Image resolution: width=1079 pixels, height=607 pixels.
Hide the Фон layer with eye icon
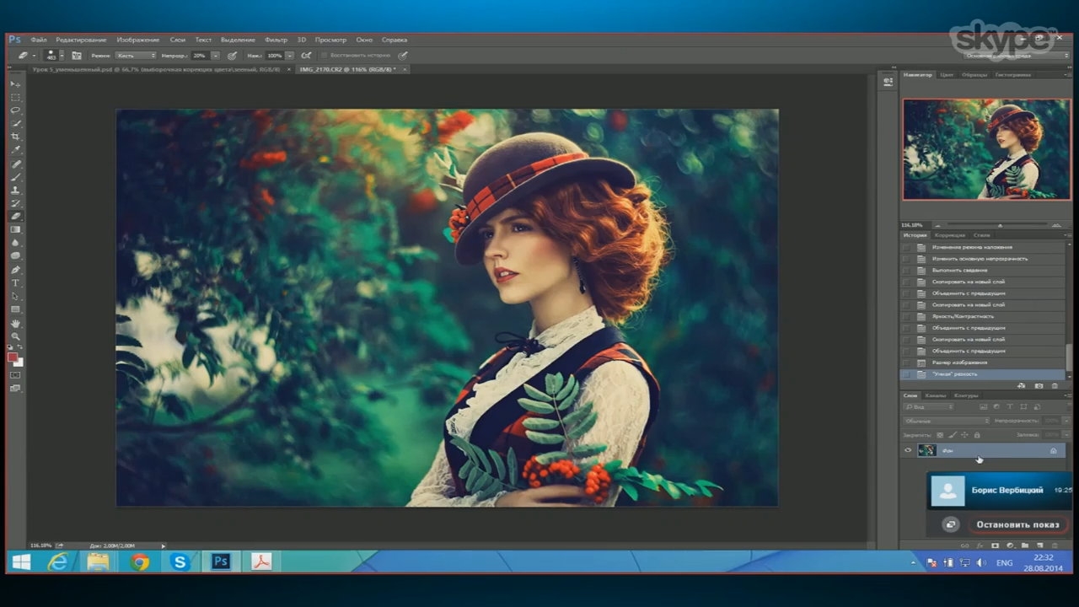(908, 450)
